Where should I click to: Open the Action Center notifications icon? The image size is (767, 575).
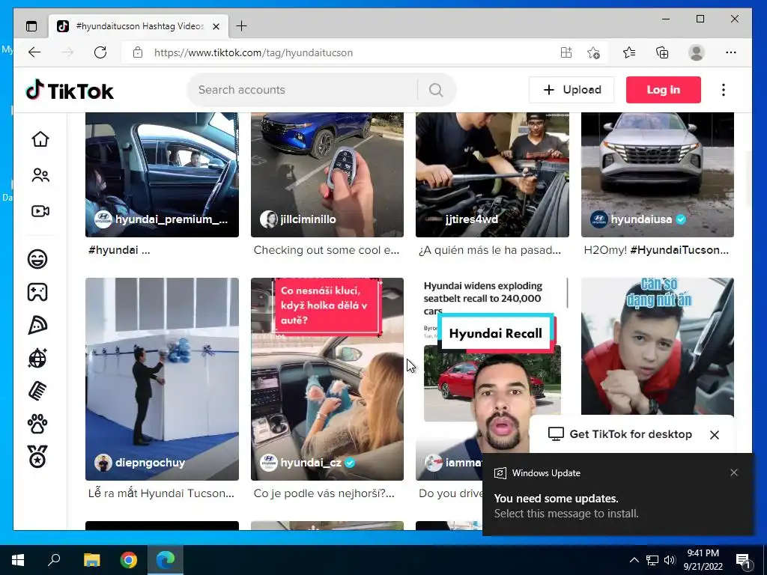(743, 560)
